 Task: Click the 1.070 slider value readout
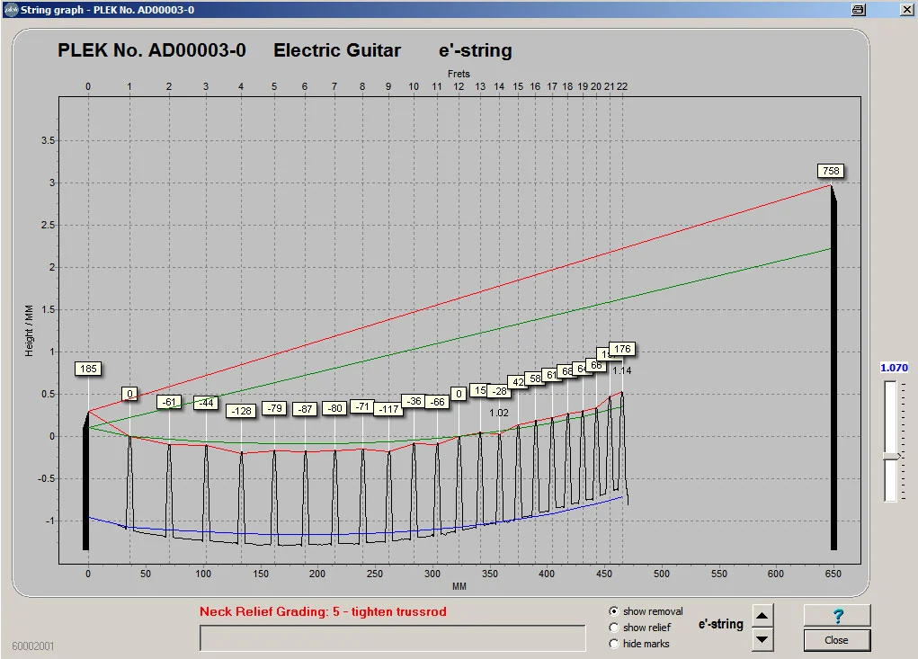click(x=894, y=368)
